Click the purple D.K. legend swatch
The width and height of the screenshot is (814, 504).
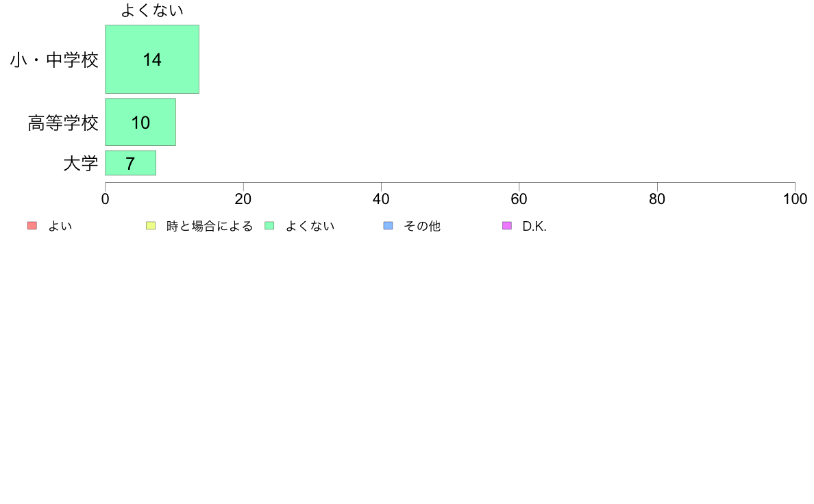pos(507,226)
